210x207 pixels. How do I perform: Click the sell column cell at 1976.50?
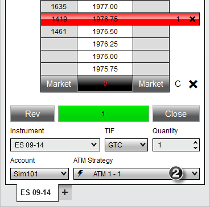151,32
